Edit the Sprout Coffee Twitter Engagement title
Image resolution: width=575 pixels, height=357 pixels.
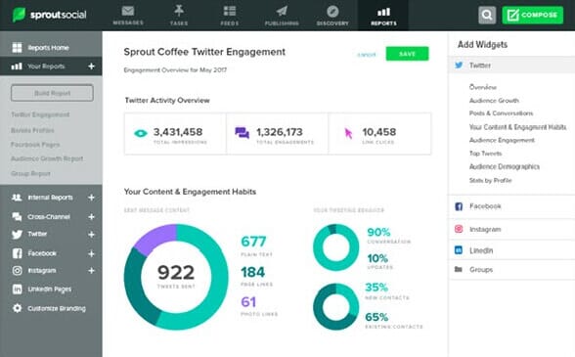pos(204,52)
